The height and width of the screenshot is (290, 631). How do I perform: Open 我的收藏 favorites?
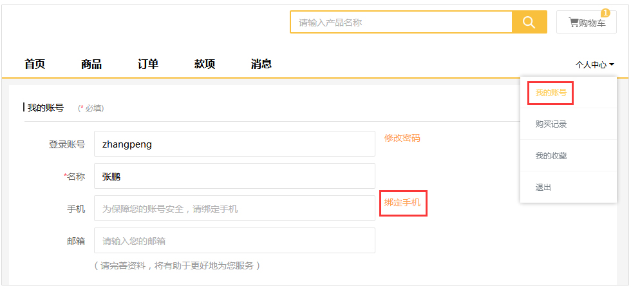tap(551, 155)
